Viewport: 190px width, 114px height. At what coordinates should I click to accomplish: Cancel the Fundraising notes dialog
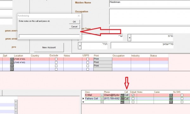pyautogui.click(x=74, y=26)
